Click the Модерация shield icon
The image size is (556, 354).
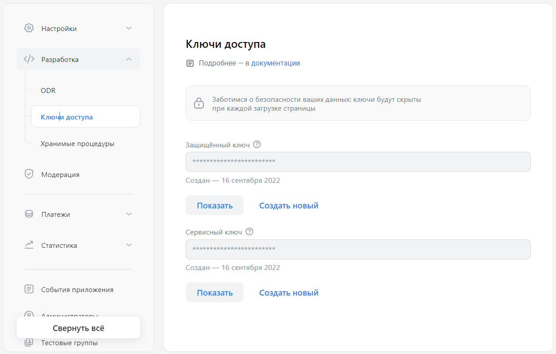coord(29,174)
